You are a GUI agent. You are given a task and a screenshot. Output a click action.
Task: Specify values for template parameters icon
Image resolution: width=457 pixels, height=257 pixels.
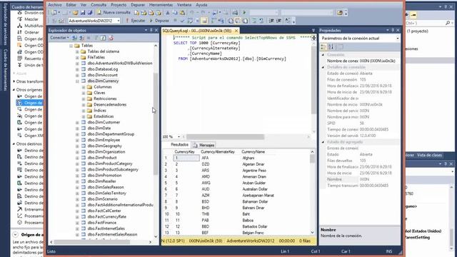coord(287,21)
